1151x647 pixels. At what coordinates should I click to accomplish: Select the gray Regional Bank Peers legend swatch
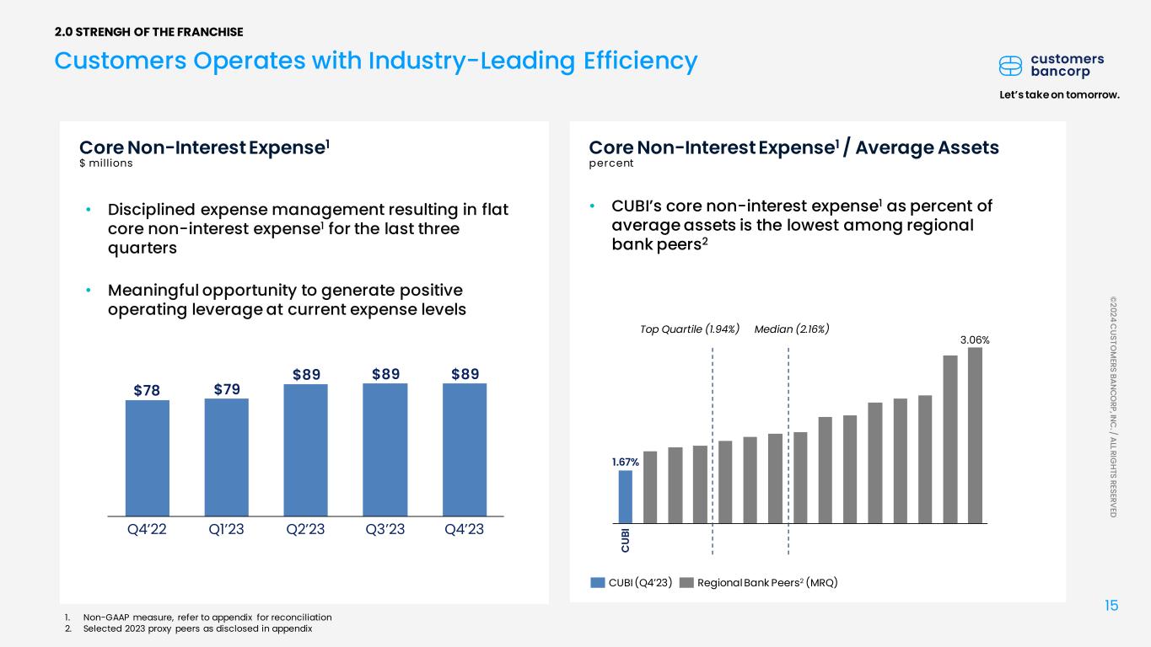tap(686, 582)
